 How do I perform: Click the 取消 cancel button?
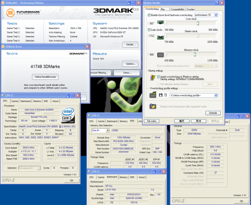(x=198, y=121)
